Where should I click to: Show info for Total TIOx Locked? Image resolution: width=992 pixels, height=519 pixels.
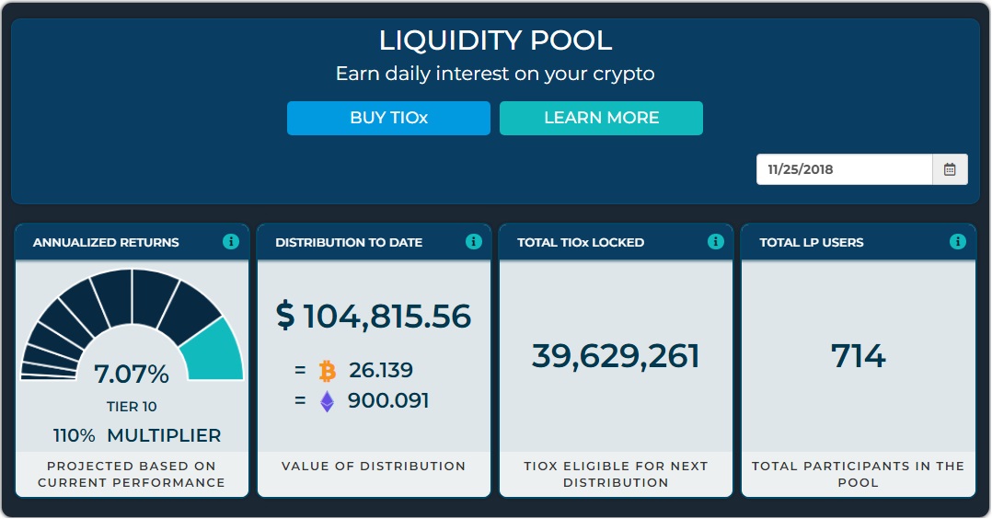click(x=716, y=242)
